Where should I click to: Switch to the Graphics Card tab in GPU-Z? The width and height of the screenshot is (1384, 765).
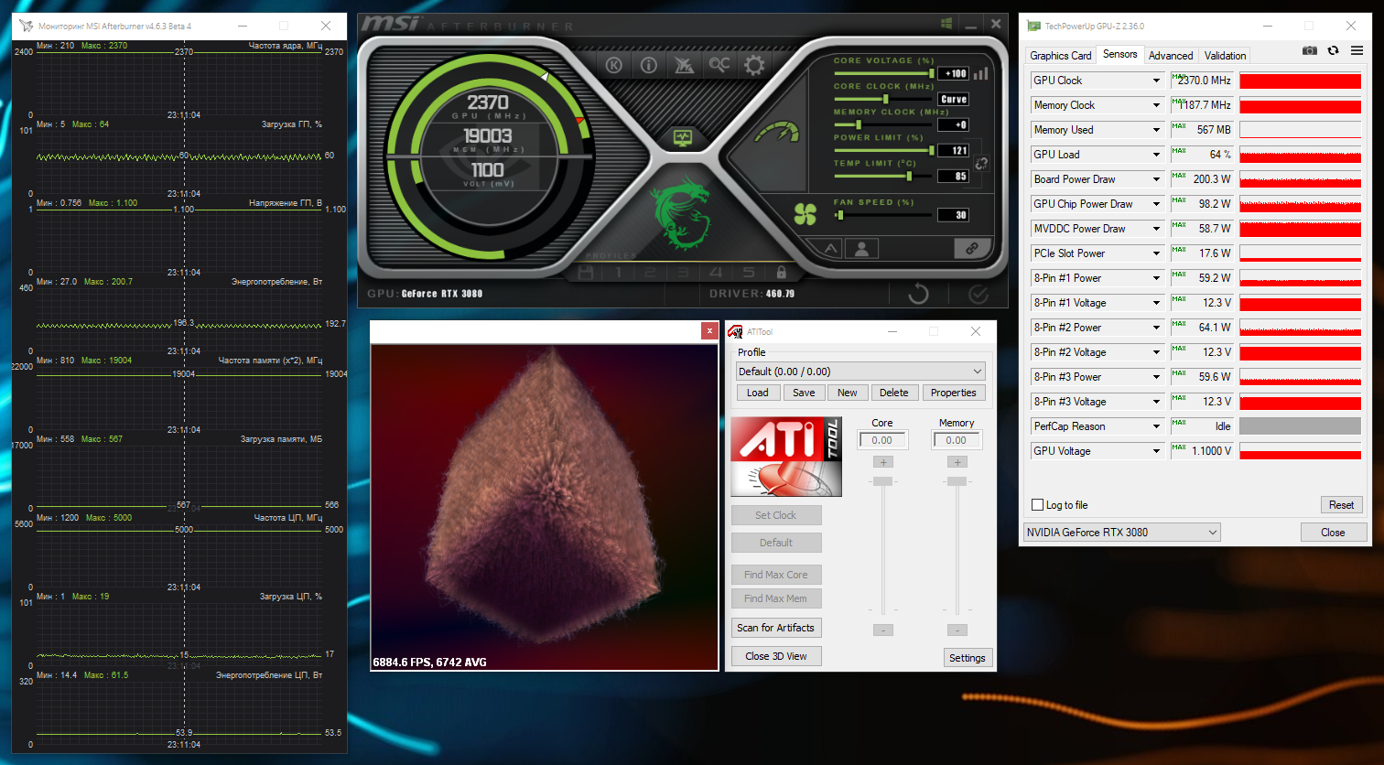1060,56
